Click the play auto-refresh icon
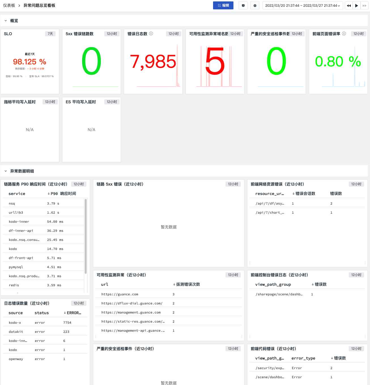Viewport: 370px width, 385px height. tap(357, 5)
